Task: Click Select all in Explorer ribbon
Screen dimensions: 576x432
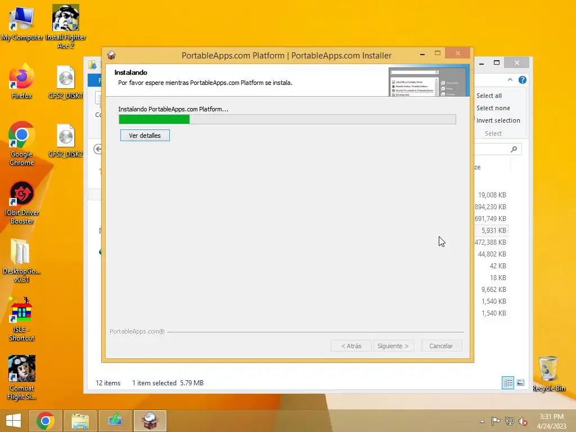Action: point(489,96)
